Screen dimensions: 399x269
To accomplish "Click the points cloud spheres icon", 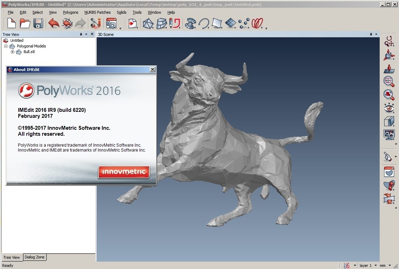I will tap(244, 24).
